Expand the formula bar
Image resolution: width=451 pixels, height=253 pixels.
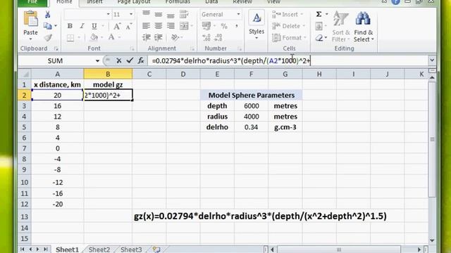click(x=432, y=60)
